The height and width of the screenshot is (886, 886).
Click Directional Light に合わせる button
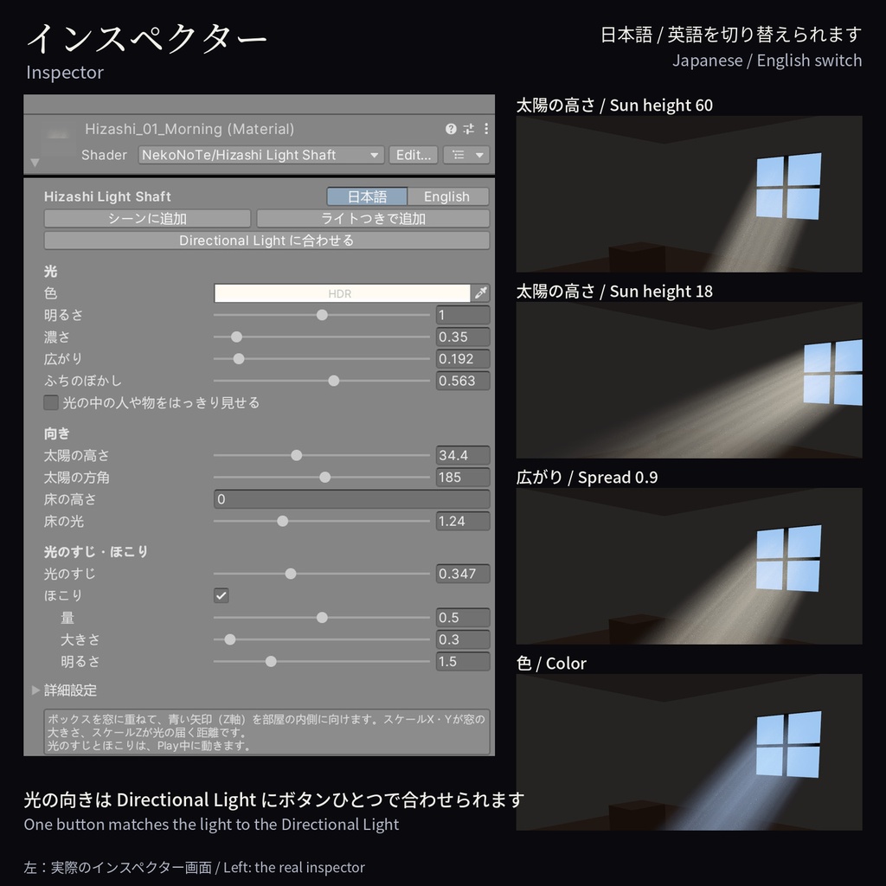[266, 241]
